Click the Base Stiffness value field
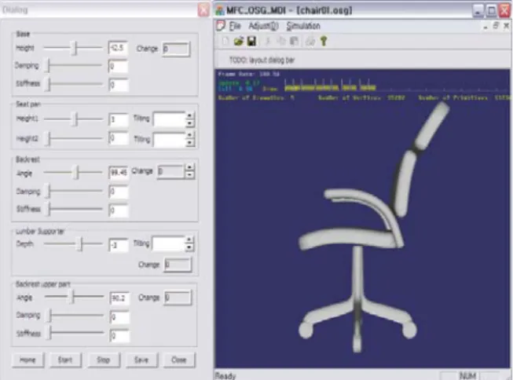 pos(118,85)
